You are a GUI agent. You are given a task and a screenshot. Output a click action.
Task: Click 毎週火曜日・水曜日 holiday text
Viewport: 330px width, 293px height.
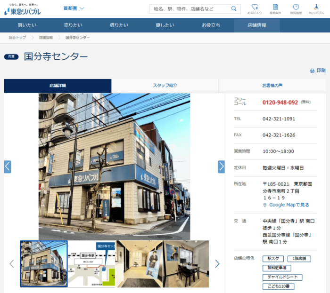283,168
